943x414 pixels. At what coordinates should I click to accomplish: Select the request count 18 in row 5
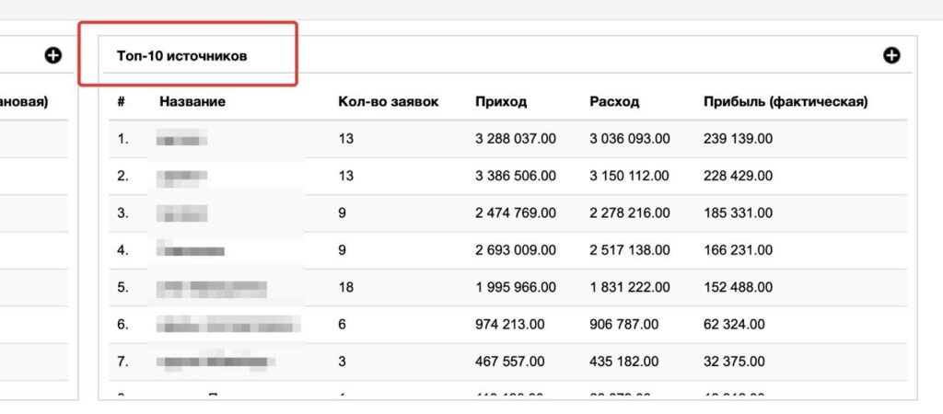[x=346, y=287]
